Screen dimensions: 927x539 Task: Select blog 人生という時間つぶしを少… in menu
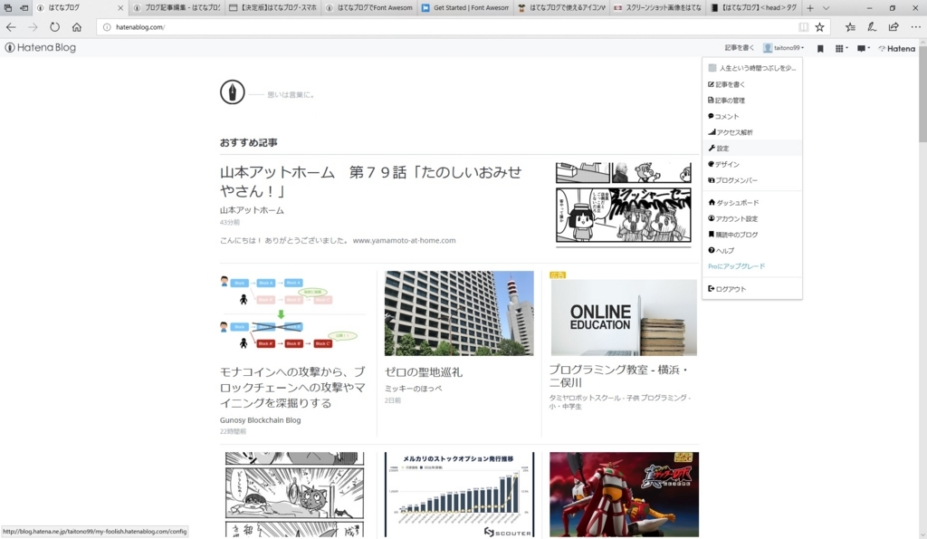click(752, 68)
